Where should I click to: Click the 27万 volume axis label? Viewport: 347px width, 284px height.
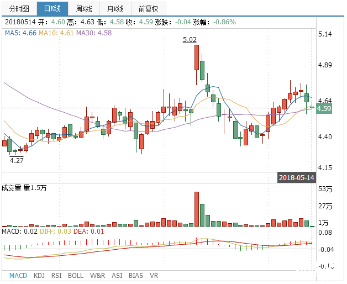point(325,206)
